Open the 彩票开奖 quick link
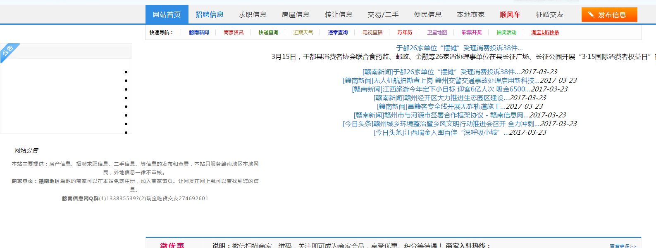Viewport: 656px width, 248px height. point(472,33)
